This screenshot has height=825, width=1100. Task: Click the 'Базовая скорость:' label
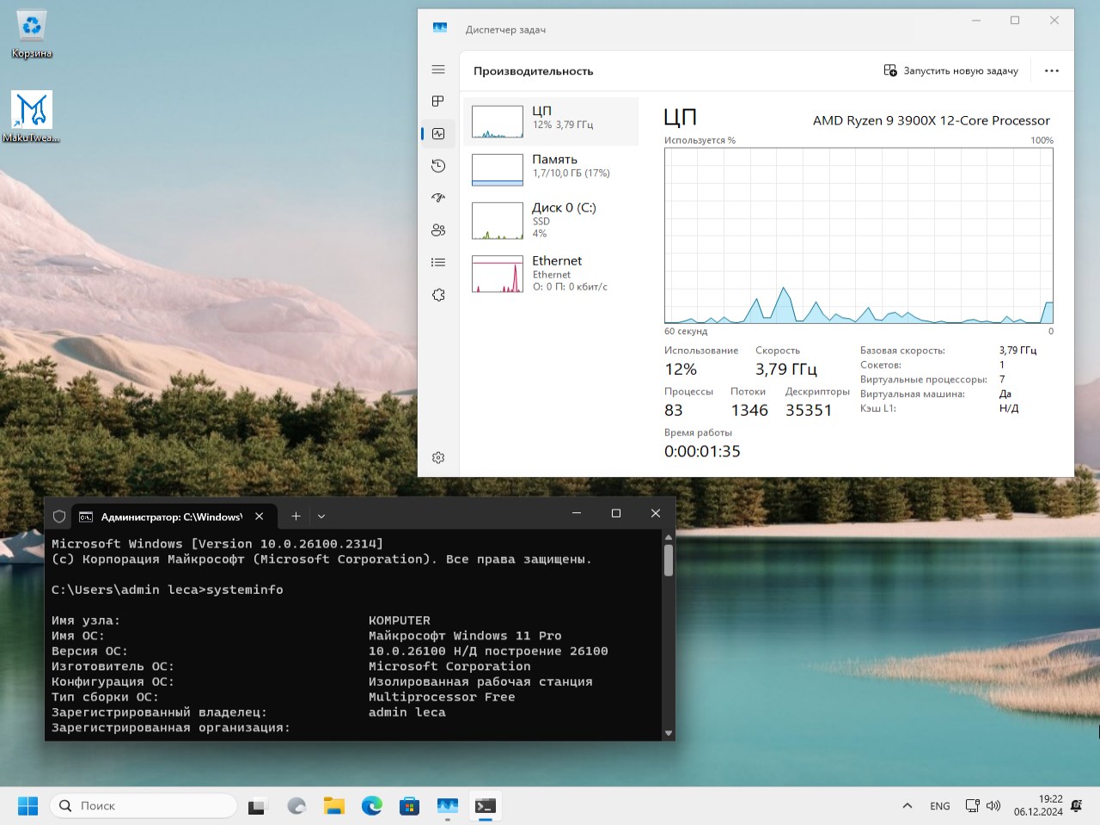click(x=902, y=351)
